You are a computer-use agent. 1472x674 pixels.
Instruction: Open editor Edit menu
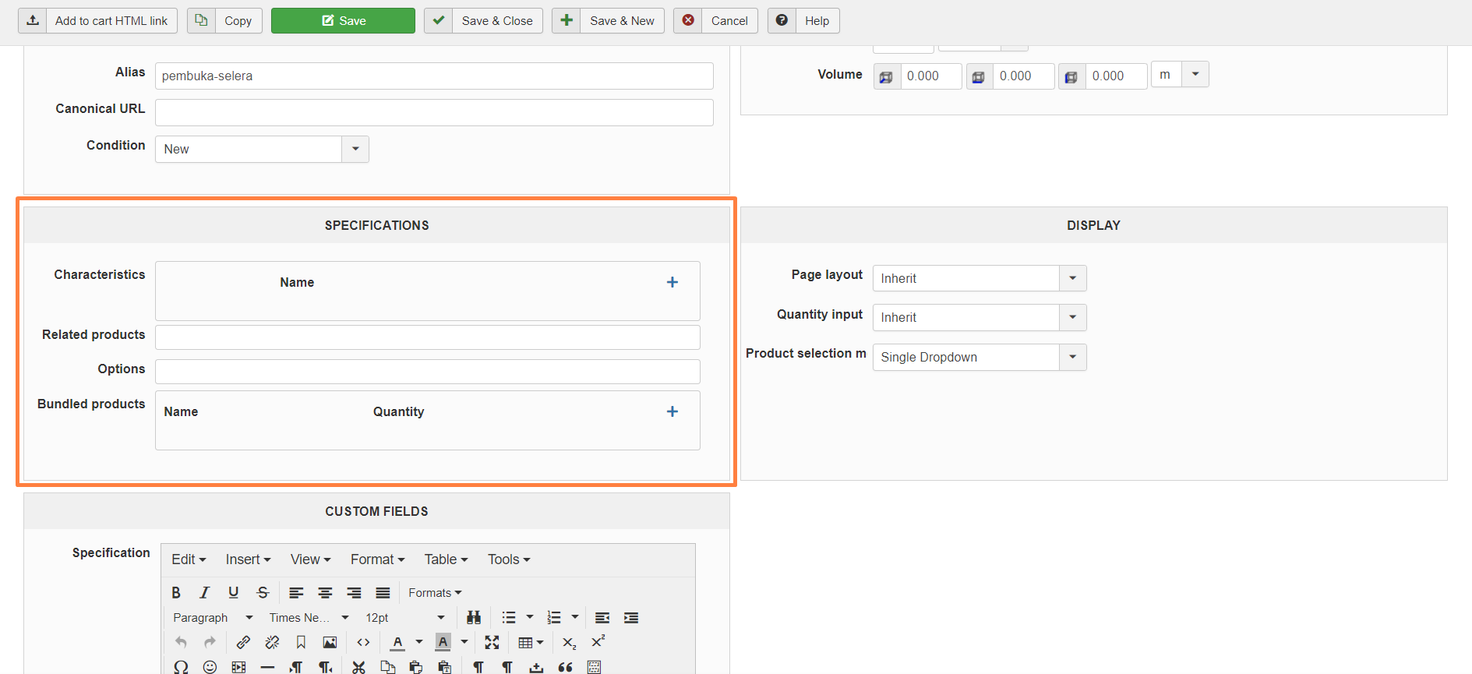click(x=189, y=559)
